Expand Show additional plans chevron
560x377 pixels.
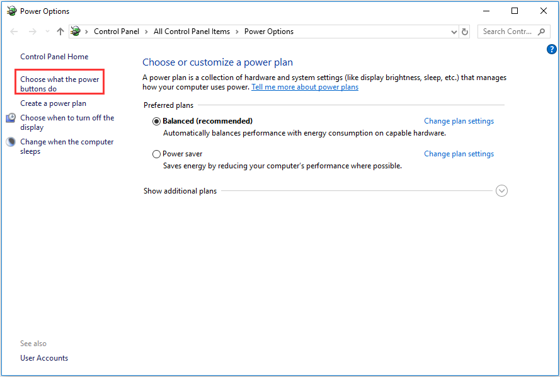pos(501,191)
